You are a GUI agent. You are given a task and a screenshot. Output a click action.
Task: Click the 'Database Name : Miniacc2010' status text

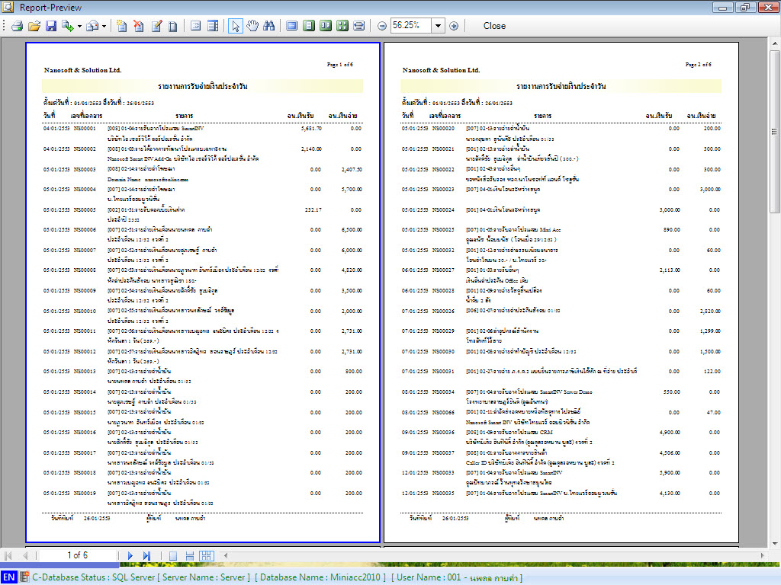coord(320,577)
